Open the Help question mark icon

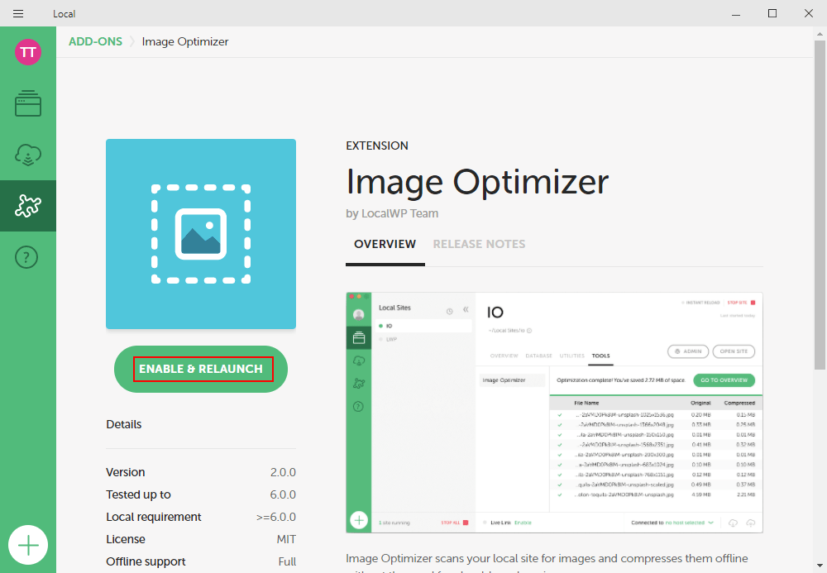[26, 257]
